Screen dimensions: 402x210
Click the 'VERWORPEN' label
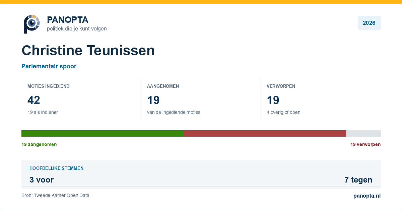tap(281, 86)
